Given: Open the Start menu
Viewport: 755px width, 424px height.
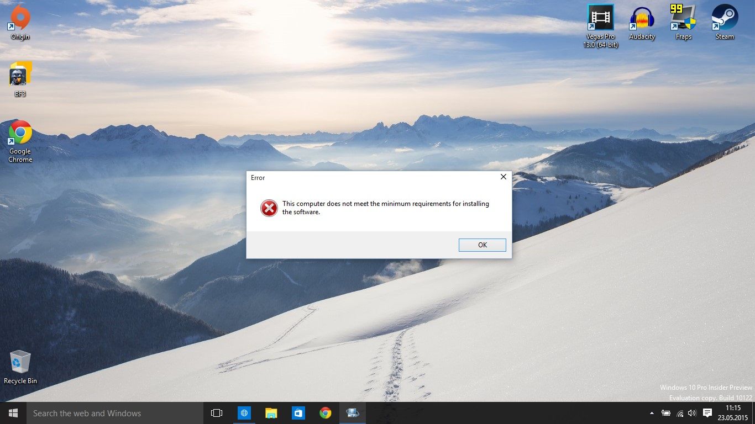Looking at the screenshot, I should click(x=12, y=412).
